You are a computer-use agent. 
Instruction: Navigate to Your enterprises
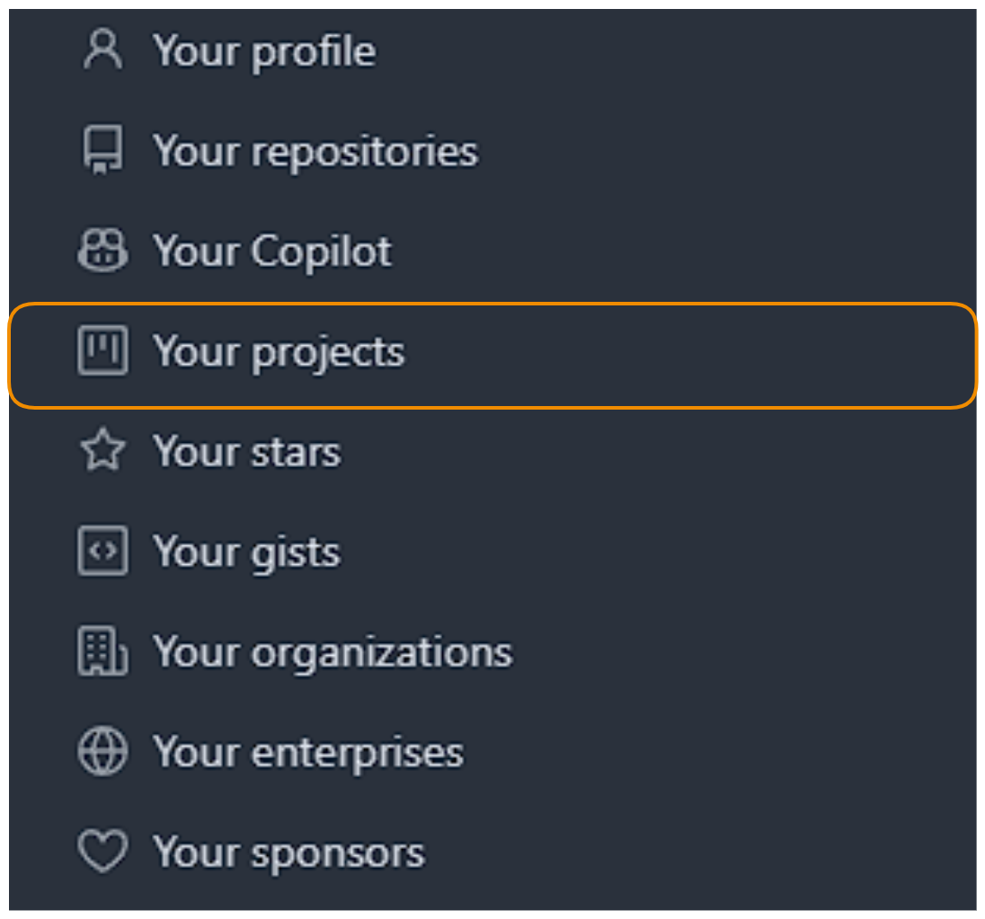coord(308,753)
